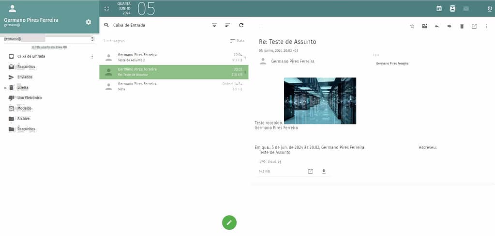Toggle the fullscreen expand view icon
495x236 pixels.
(106, 8)
